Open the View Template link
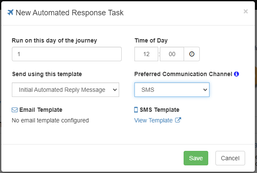Screen dimensions: 257x173 point(154,120)
